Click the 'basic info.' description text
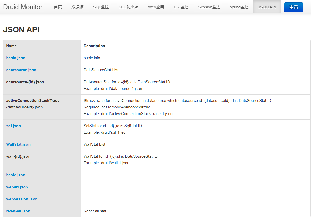311x218 pixels. click(x=92, y=58)
